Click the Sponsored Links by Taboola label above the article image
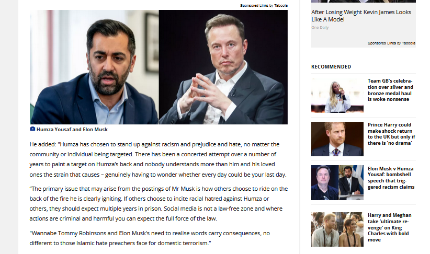This screenshot has width=430, height=254. [x=264, y=5]
